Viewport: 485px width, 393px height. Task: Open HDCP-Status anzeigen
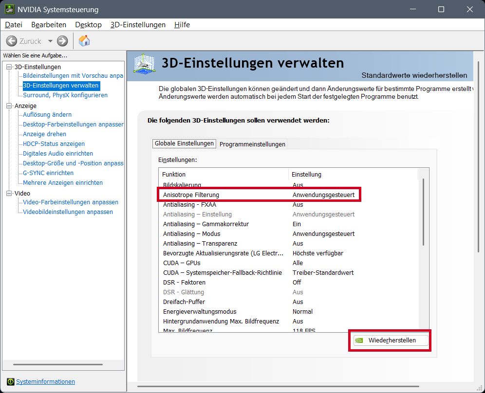pos(54,143)
